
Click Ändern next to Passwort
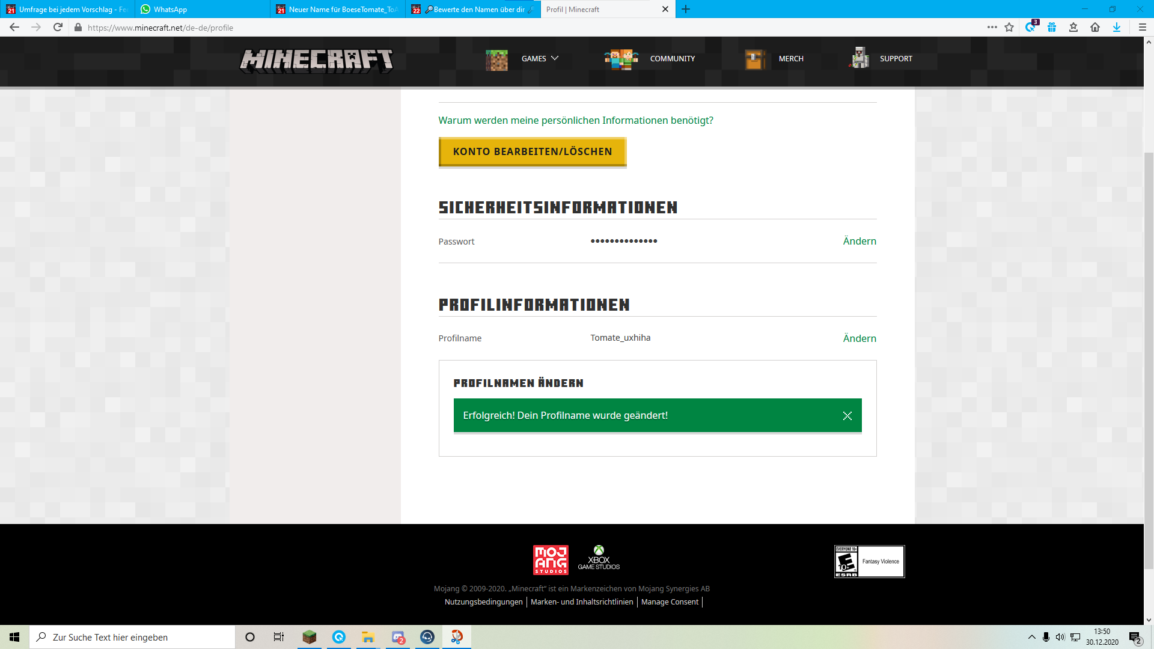click(859, 241)
